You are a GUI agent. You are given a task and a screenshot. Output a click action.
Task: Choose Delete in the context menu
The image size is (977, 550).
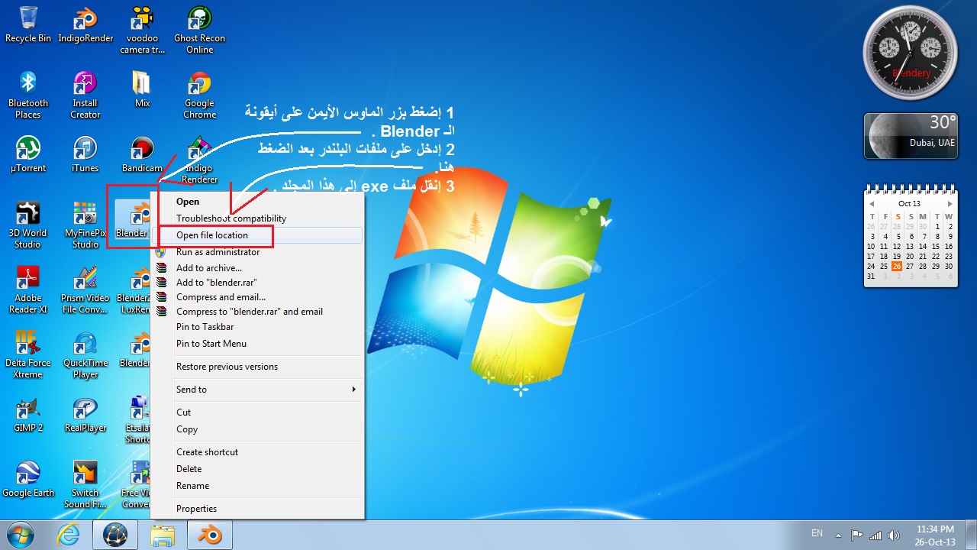pyautogui.click(x=258, y=469)
